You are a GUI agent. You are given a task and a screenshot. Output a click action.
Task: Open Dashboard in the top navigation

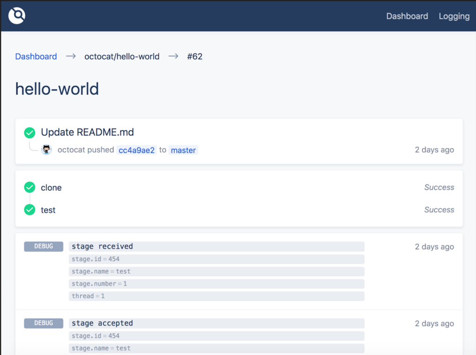[407, 16]
